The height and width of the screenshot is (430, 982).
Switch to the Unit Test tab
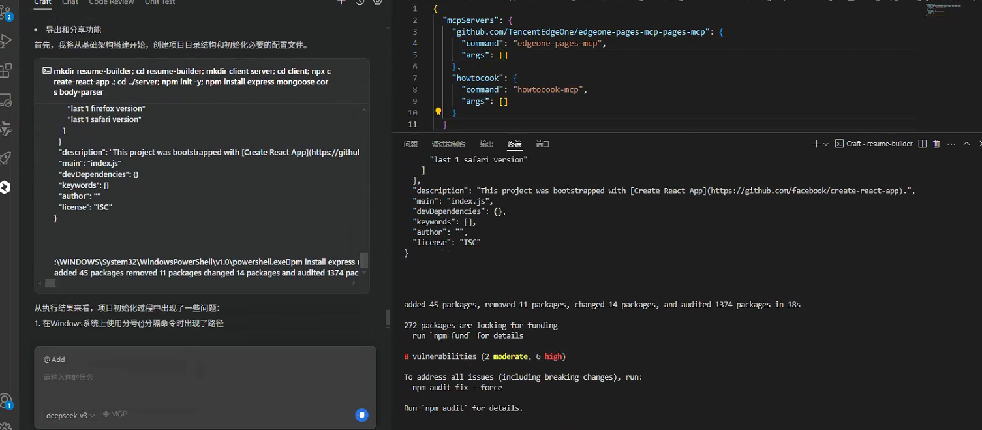coord(160,3)
